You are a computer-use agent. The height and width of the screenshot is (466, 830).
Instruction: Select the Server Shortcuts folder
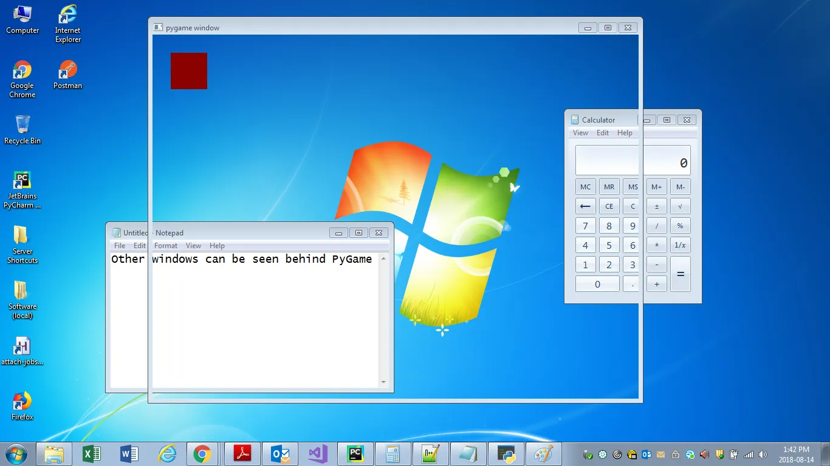click(x=22, y=245)
